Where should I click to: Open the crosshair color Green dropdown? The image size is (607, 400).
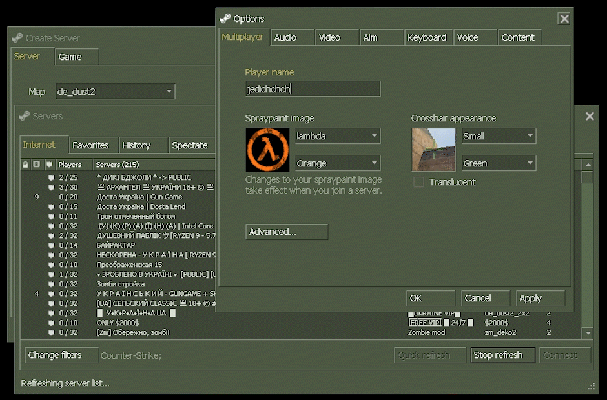pyautogui.click(x=499, y=163)
